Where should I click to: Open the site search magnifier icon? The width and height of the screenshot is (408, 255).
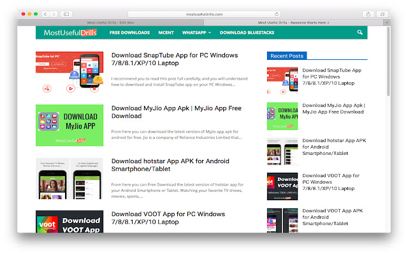pyautogui.click(x=360, y=33)
